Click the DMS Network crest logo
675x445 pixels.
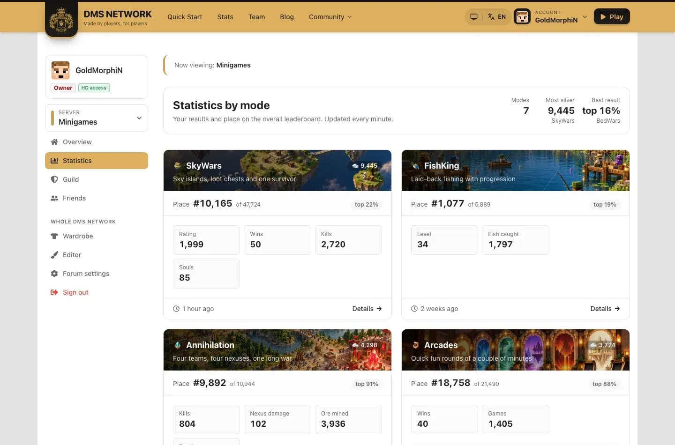coord(61,19)
